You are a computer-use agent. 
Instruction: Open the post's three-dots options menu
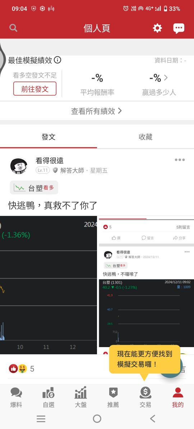click(x=180, y=160)
